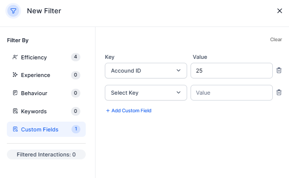Click the Efficiency count badge 4
The height and width of the screenshot is (178, 289).
(x=75, y=57)
